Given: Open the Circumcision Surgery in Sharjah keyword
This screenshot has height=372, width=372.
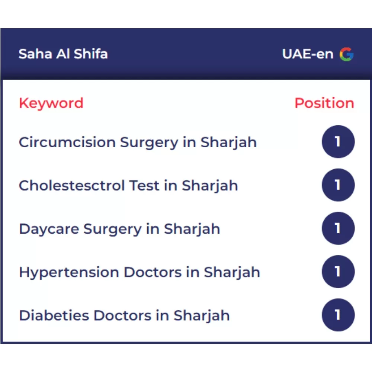Looking at the screenshot, I should click(138, 142).
